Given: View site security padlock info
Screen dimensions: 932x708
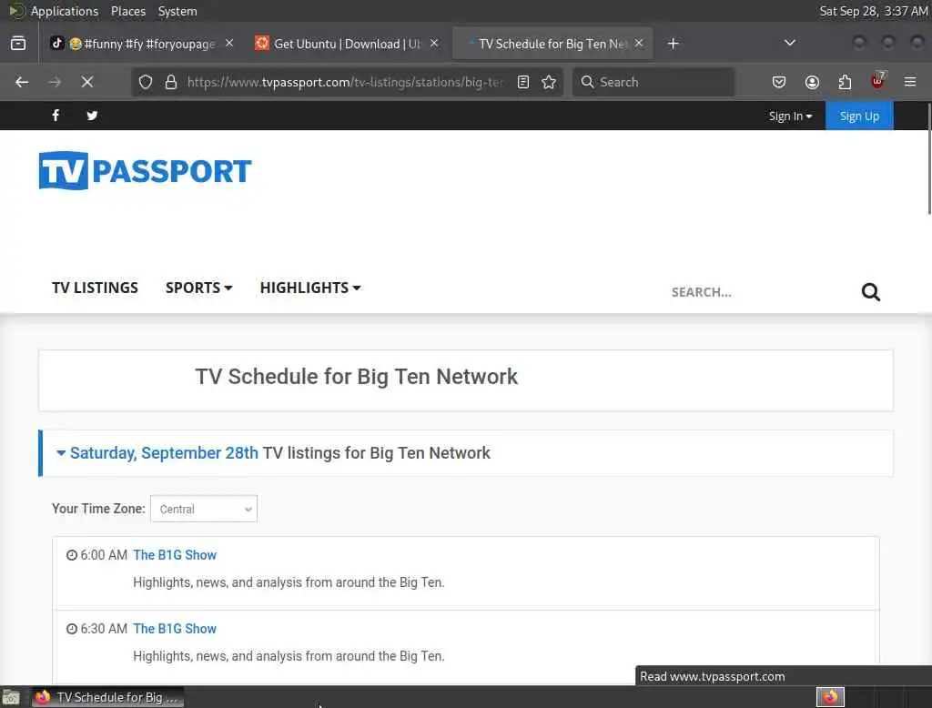Looking at the screenshot, I should (171, 82).
